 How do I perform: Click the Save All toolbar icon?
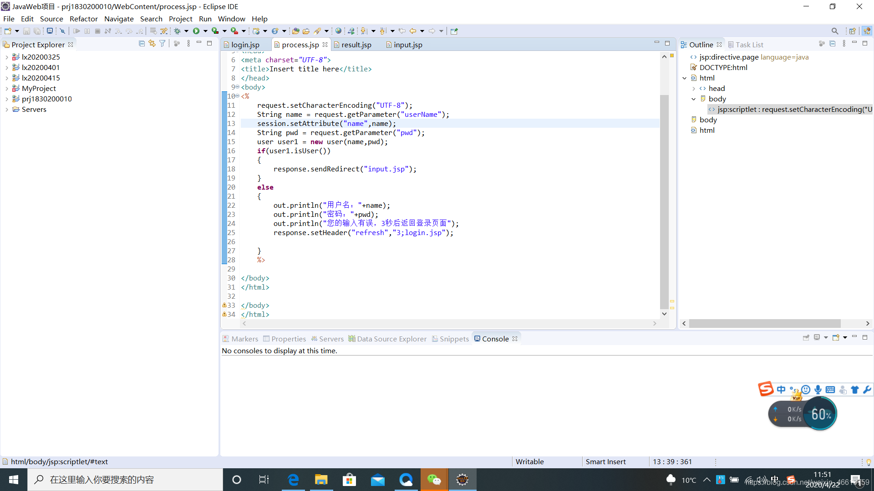click(37, 31)
